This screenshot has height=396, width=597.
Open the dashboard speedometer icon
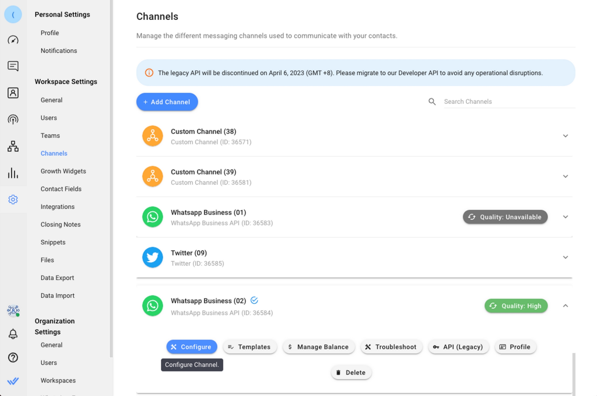tap(13, 40)
